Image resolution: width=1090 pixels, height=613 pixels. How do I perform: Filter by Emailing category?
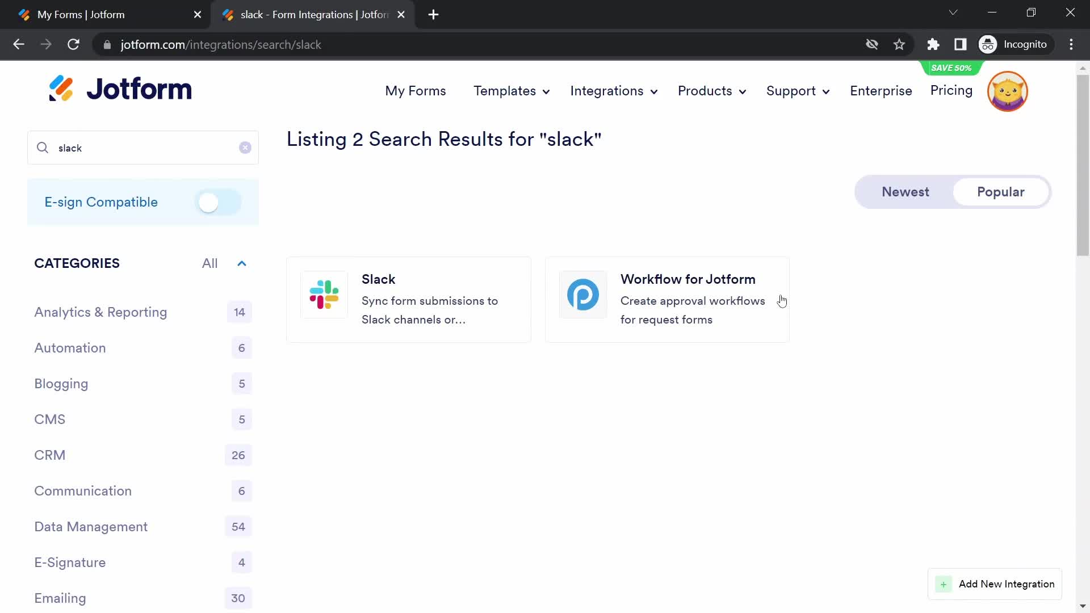click(x=60, y=598)
